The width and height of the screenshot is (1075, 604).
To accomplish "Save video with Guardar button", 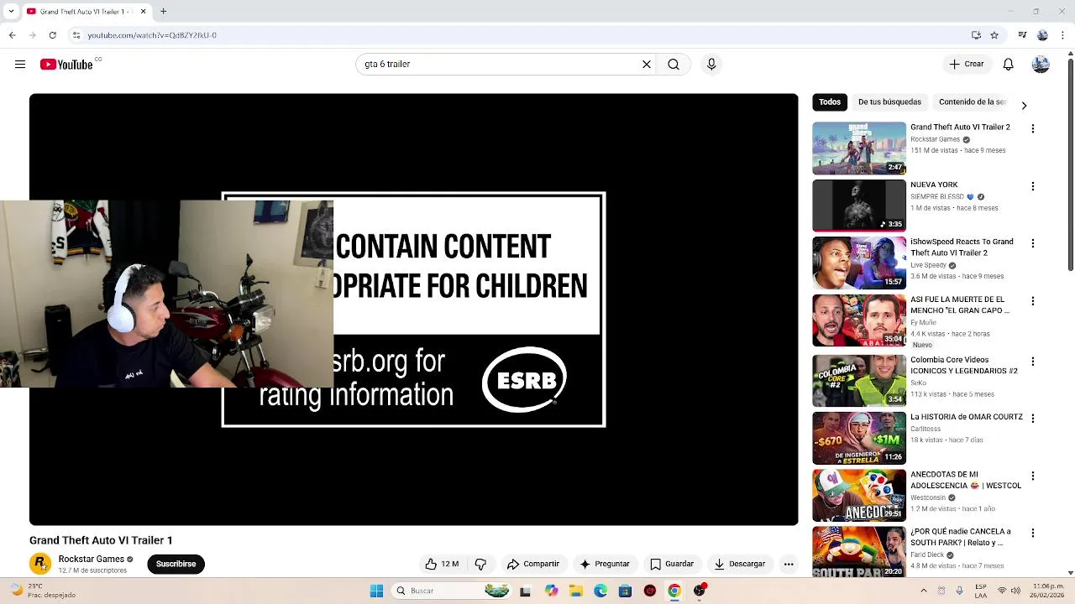I will point(672,564).
